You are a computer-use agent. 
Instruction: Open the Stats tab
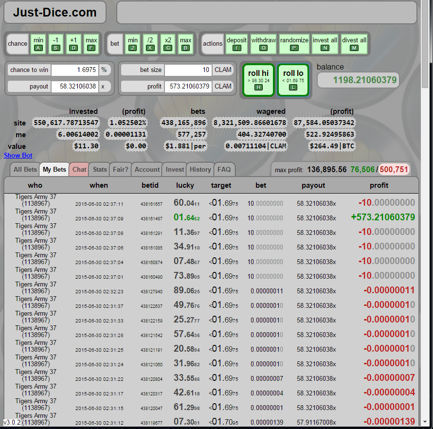point(100,169)
